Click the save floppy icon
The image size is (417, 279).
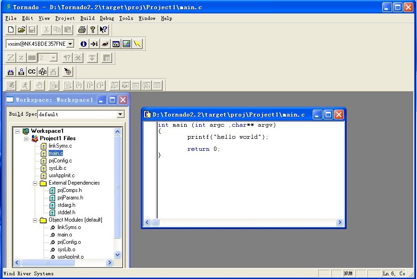(x=32, y=30)
